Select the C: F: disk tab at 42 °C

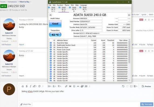[x=64, y=9]
